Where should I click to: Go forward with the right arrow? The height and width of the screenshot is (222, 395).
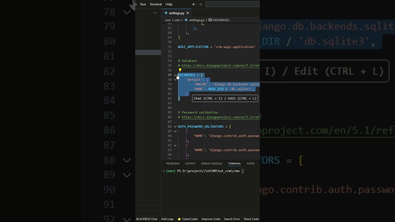point(200,4)
